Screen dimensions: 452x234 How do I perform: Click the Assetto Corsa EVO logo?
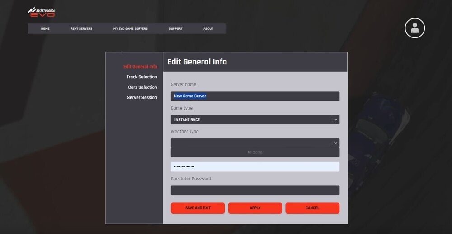pos(41,12)
